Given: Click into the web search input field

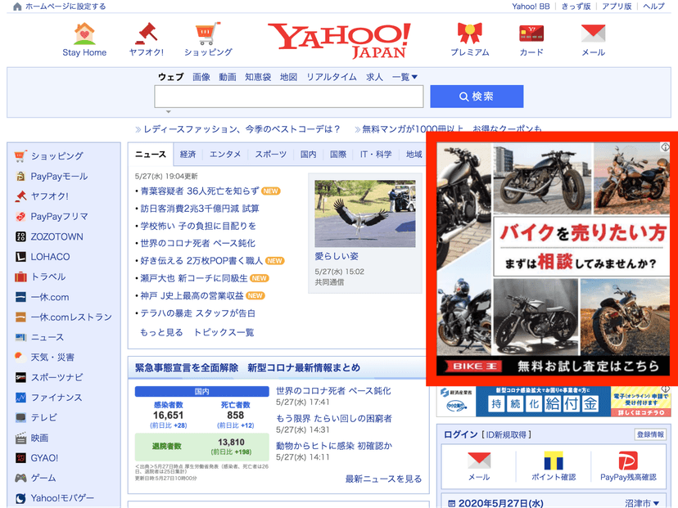Looking at the screenshot, I should pyautogui.click(x=289, y=97).
